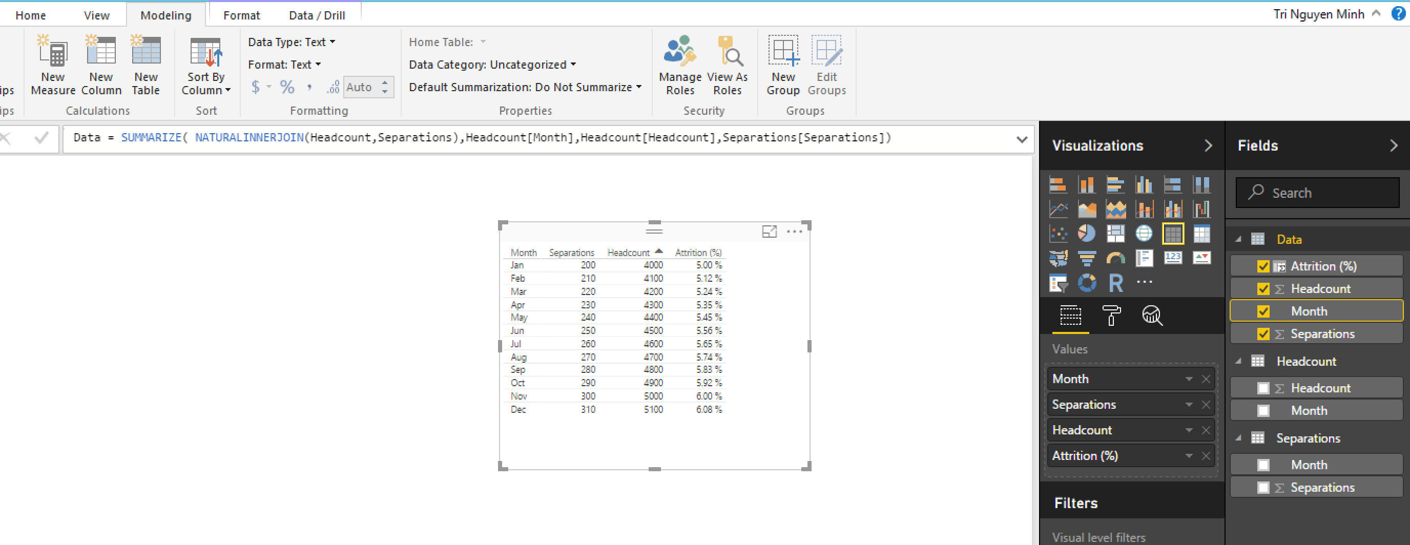Click the New Table icon
1410x545 pixels.
146,51
